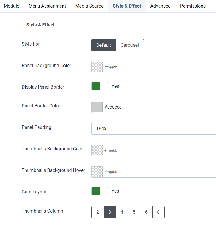This screenshot has width=216, height=239.
Task: Open the Media Source tab
Action: point(89,6)
